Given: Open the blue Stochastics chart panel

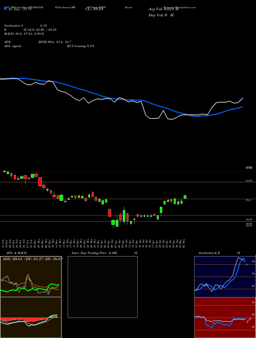Looking at the screenshot, I should point(225,277).
